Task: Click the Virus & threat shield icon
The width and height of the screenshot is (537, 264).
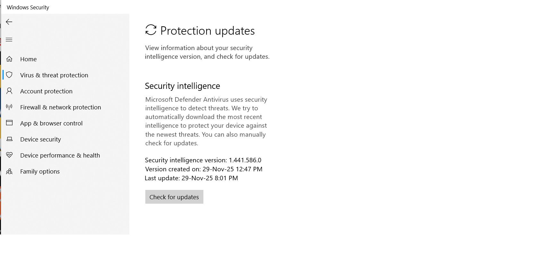Action: coord(9,75)
